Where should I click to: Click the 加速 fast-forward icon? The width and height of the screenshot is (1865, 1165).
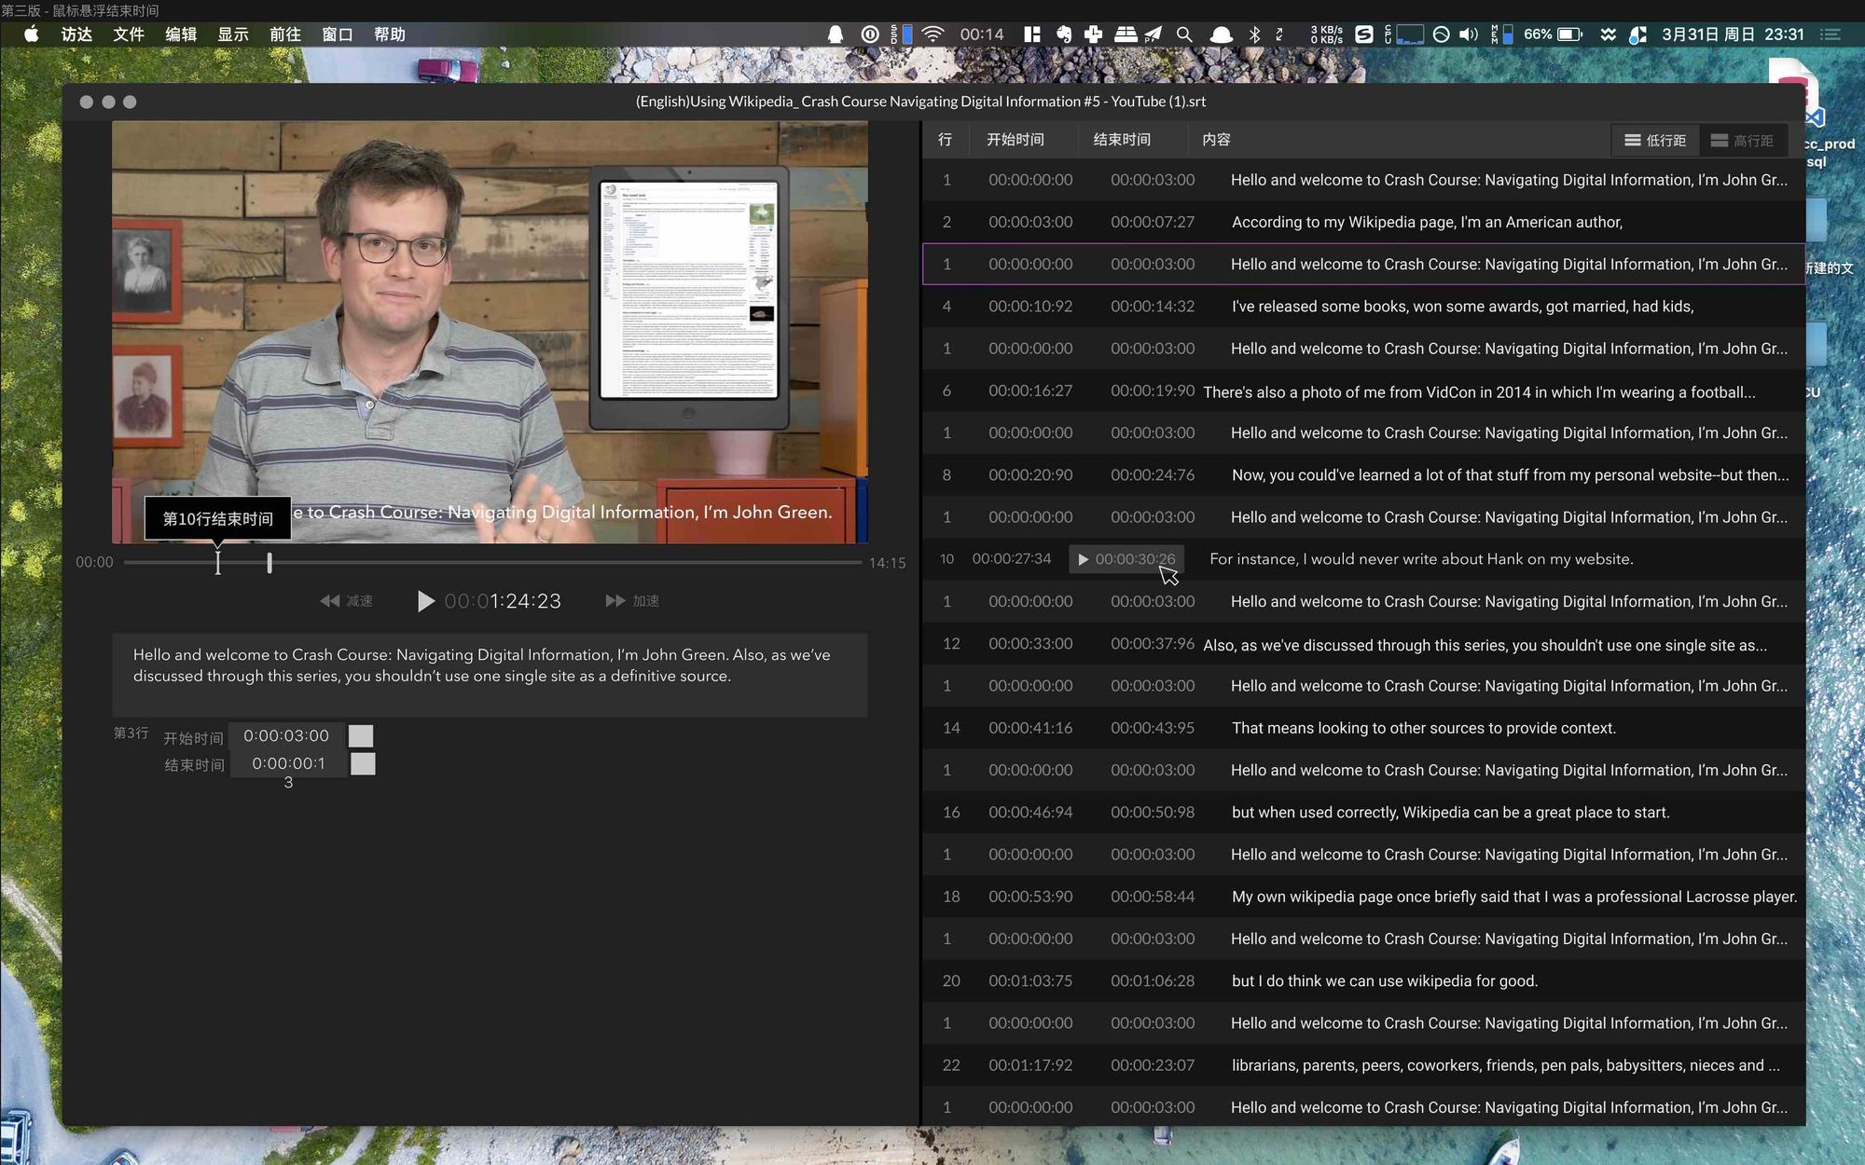615,601
